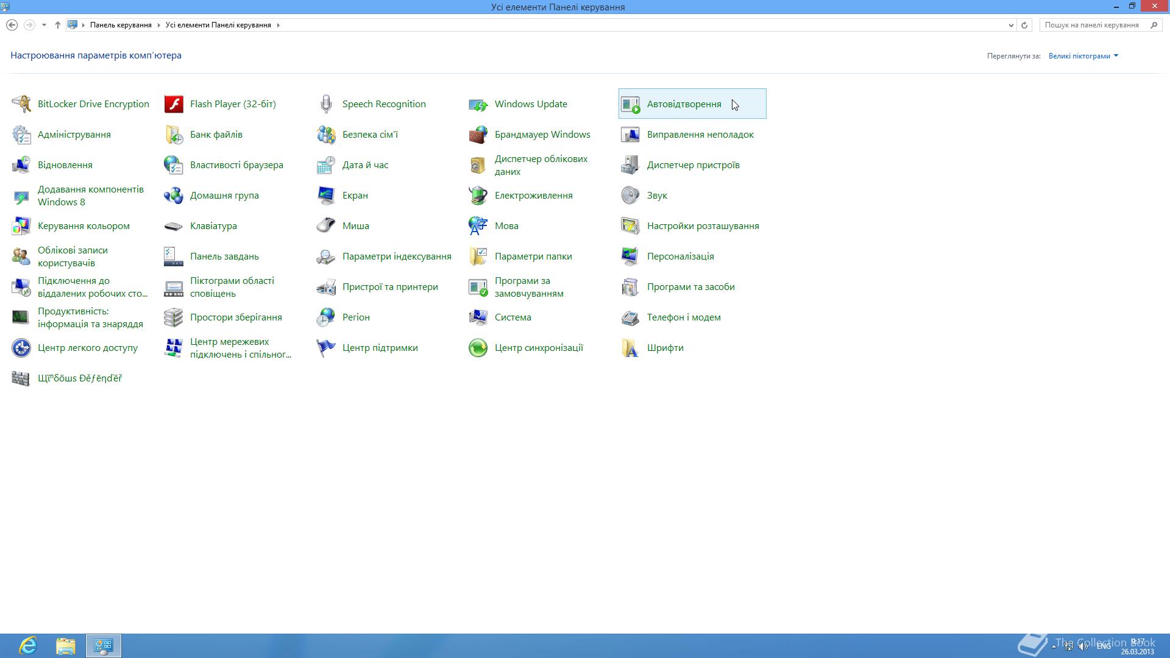This screenshot has width=1170, height=658.
Task: Expand chevron after Усі елементи Панелі керування
Action: 278,25
